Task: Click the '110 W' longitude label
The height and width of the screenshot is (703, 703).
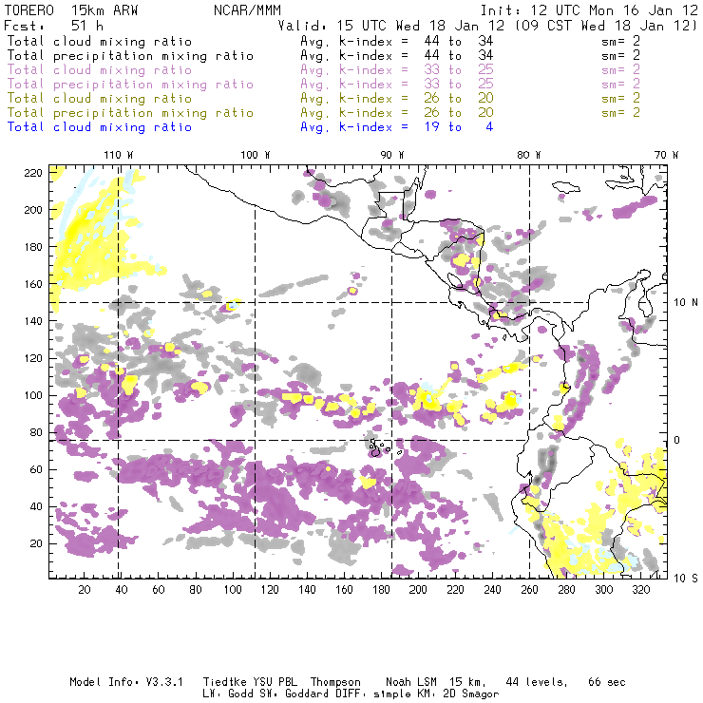Action: click(x=119, y=155)
